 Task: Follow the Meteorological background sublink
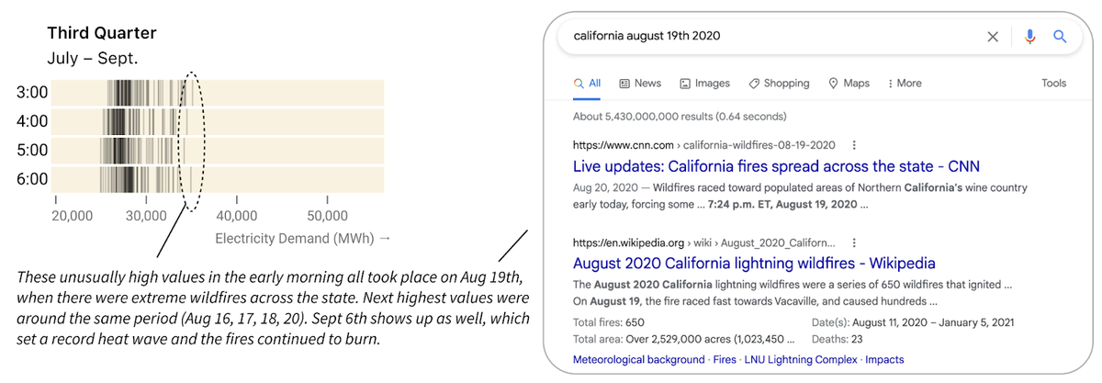(638, 359)
